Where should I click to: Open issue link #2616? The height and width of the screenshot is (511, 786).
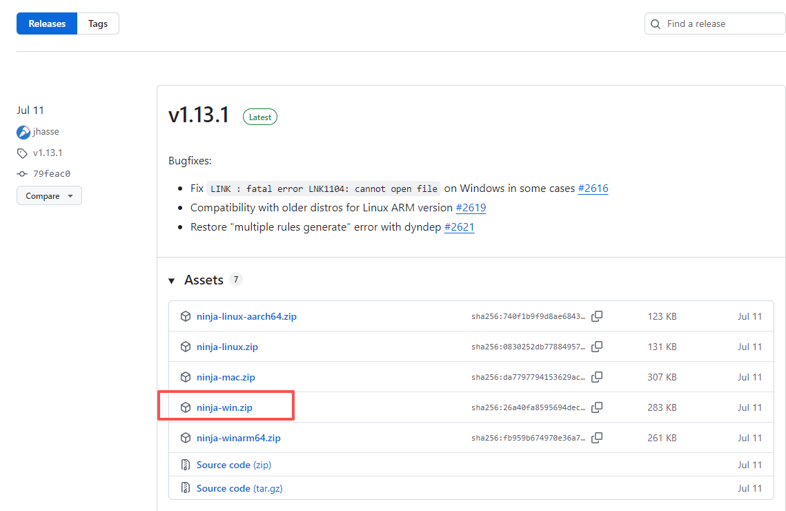point(593,188)
